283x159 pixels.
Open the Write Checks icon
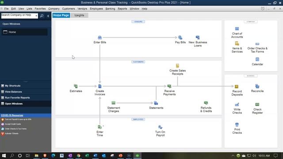click(237, 105)
